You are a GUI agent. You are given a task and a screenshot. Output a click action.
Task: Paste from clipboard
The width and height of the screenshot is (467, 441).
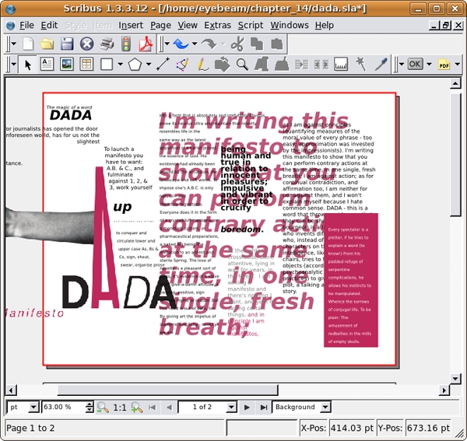click(x=276, y=44)
